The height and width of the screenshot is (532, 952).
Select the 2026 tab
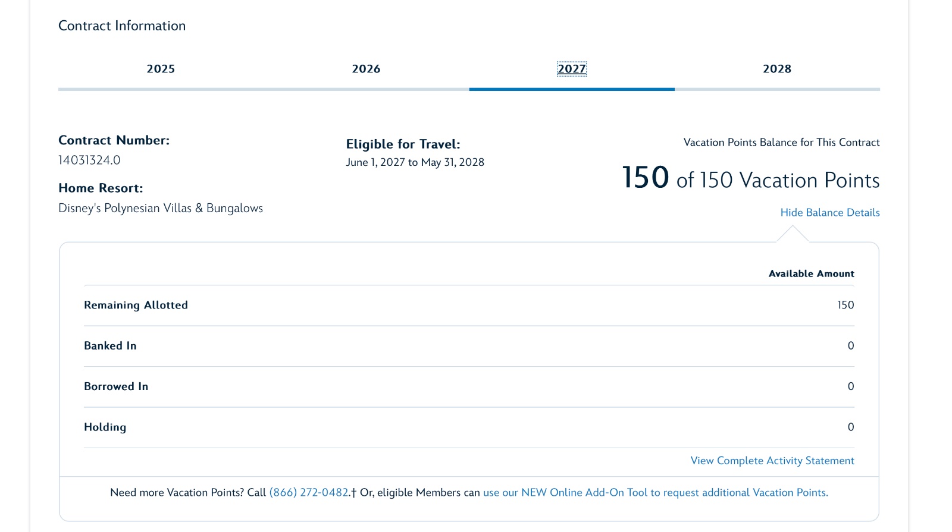(366, 69)
